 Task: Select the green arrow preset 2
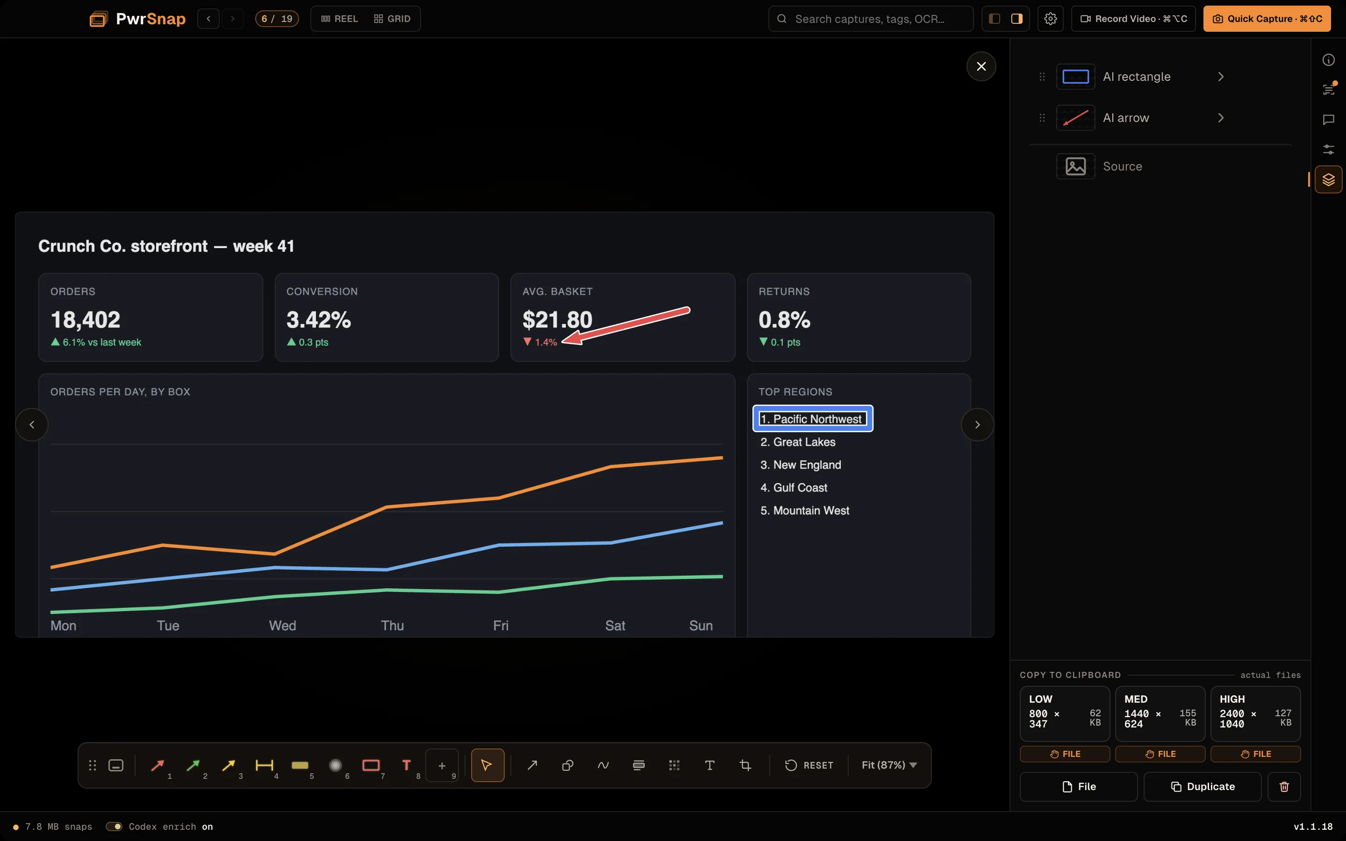[193, 765]
